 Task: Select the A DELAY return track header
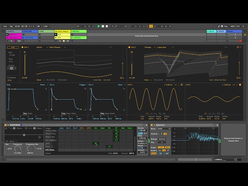click(211, 31)
